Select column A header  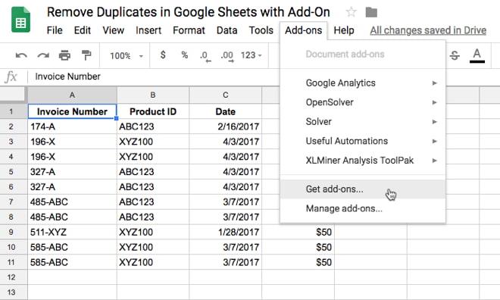(73, 95)
